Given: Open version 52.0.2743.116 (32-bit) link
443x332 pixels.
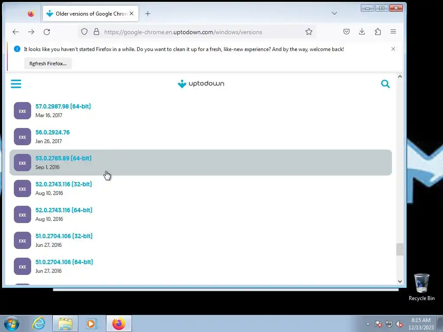Looking at the screenshot, I should point(64,184).
